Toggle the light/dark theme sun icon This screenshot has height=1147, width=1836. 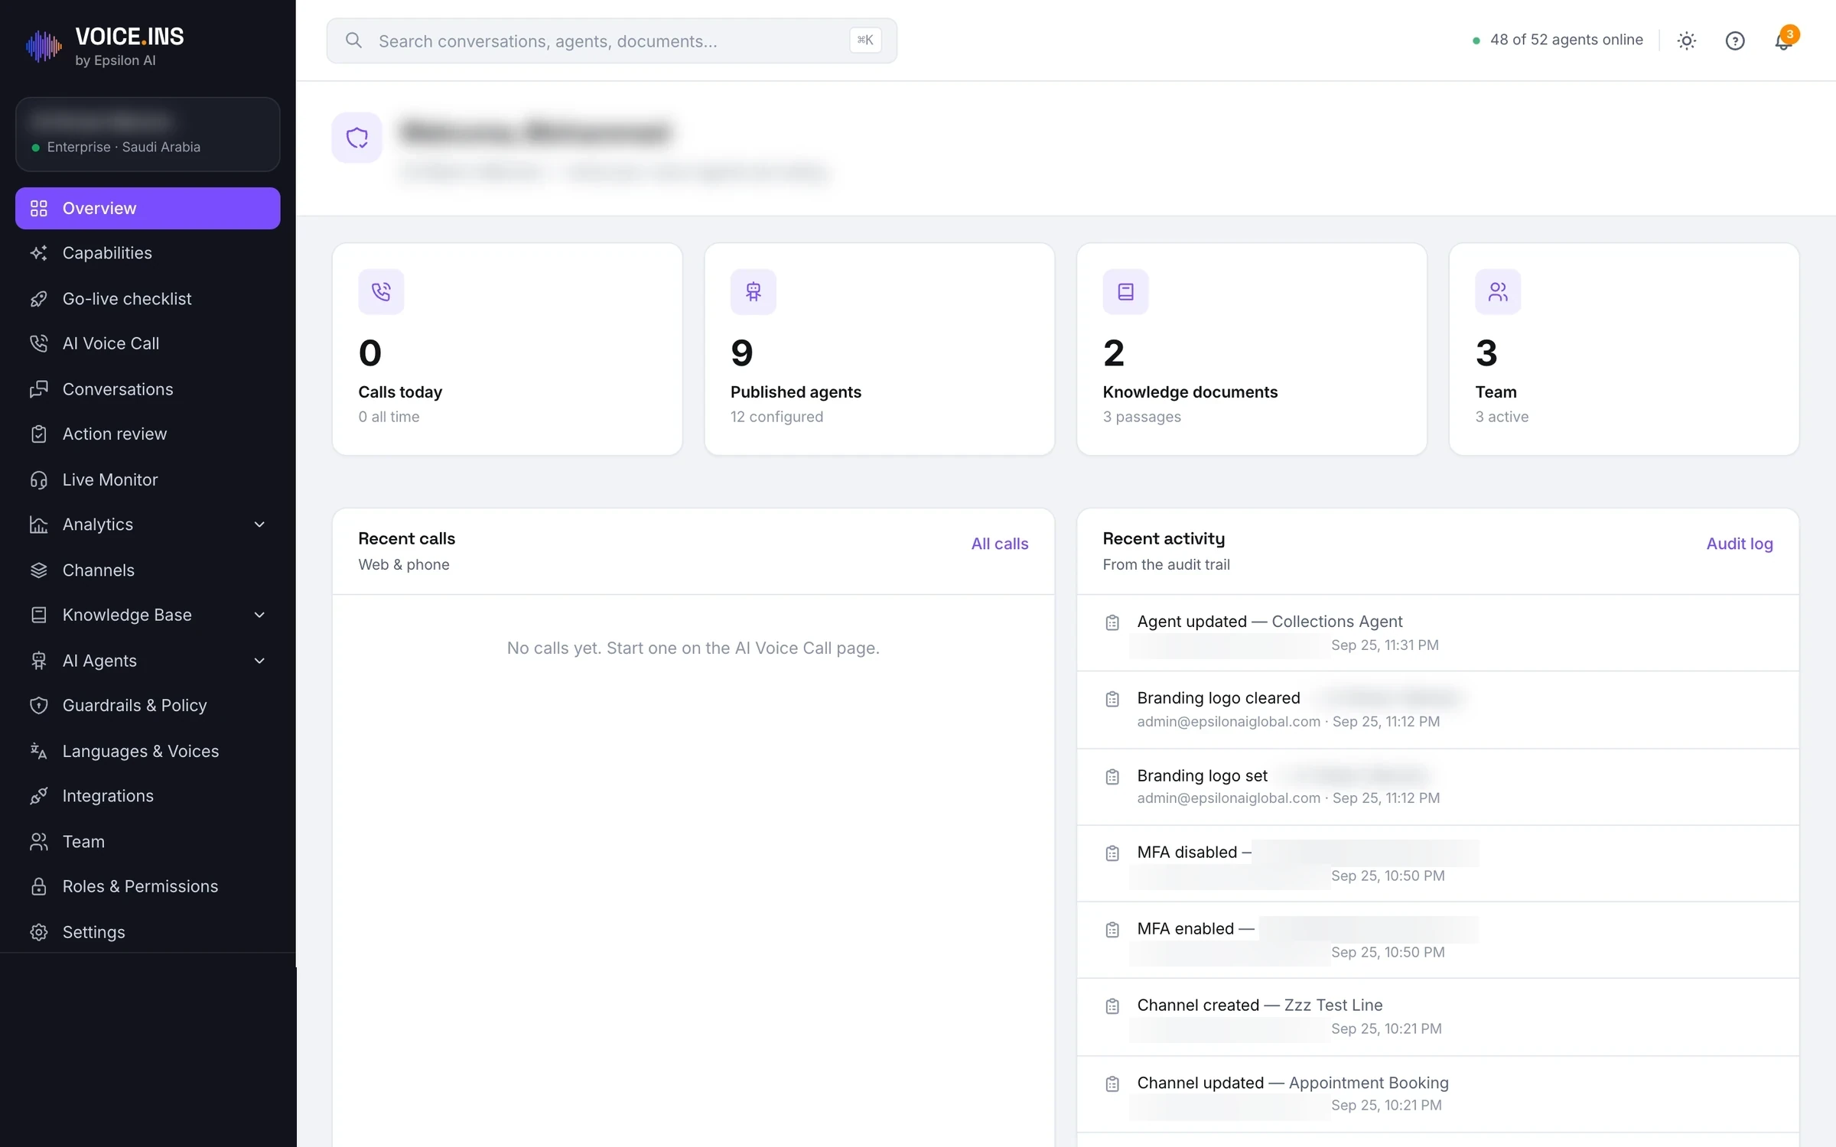click(1687, 41)
